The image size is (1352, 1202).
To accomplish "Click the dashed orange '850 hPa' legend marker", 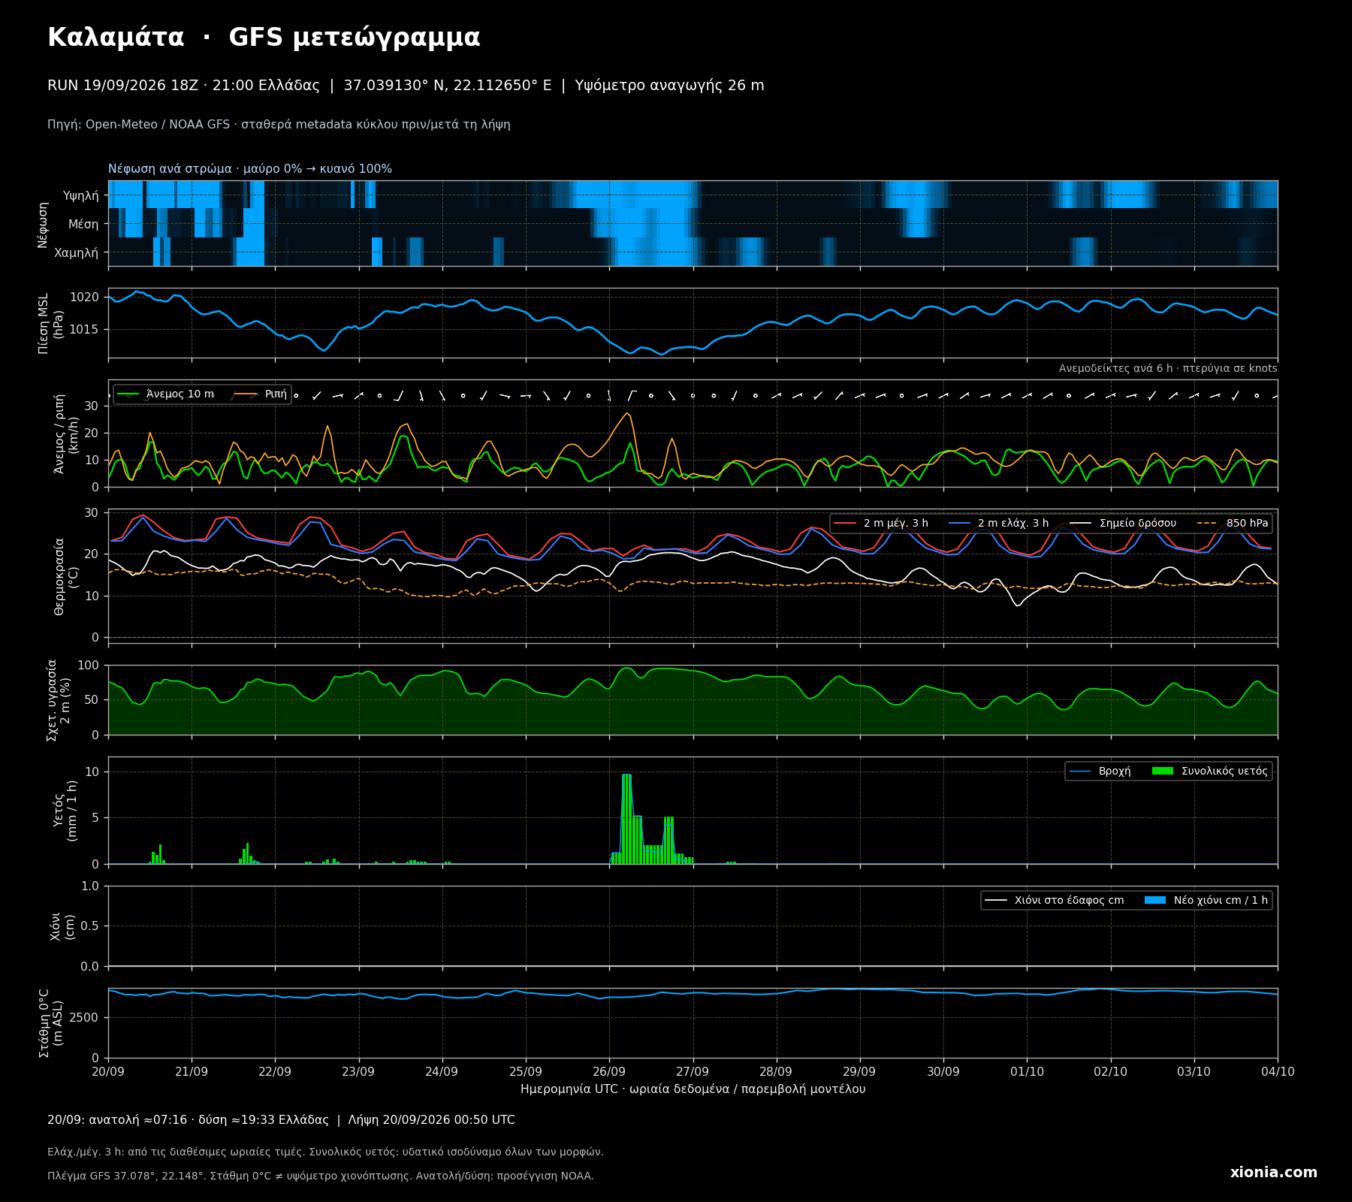I will coord(1208,524).
